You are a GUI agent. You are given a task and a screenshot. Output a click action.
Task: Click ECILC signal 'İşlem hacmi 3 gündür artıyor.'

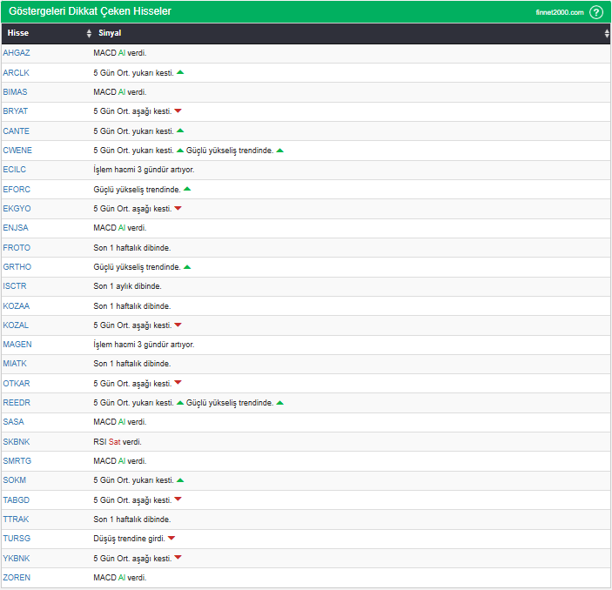[144, 170]
